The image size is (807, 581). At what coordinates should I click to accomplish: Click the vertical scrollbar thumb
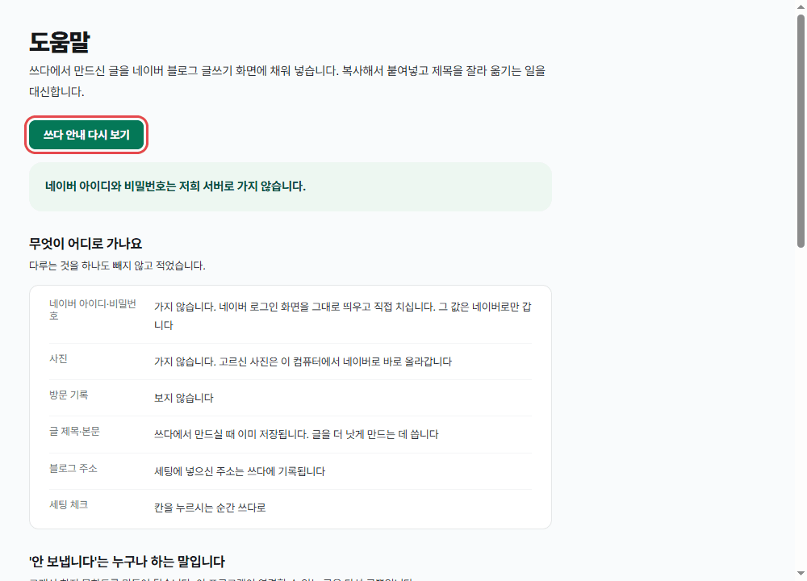tap(801, 132)
